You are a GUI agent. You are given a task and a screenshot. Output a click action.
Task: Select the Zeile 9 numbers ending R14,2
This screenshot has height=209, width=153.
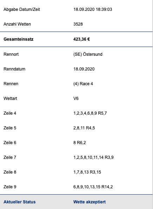click(x=93, y=187)
